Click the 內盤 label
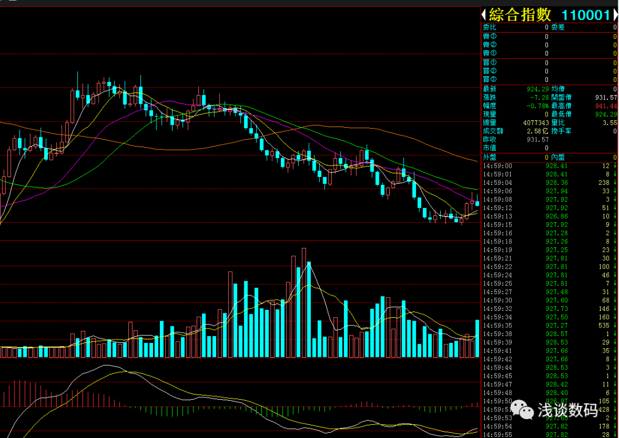The height and width of the screenshot is (438, 619). (x=558, y=157)
